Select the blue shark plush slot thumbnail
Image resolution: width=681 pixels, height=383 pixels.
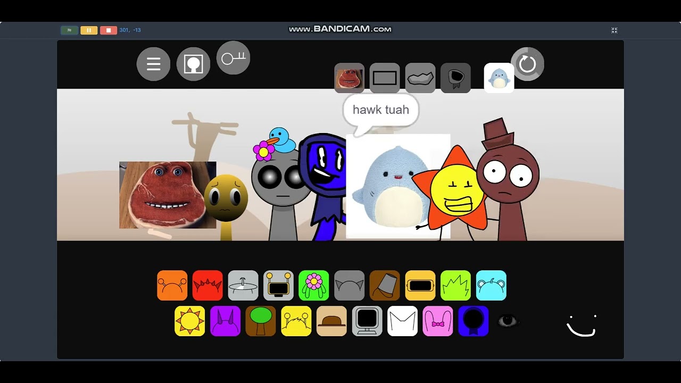click(499, 78)
